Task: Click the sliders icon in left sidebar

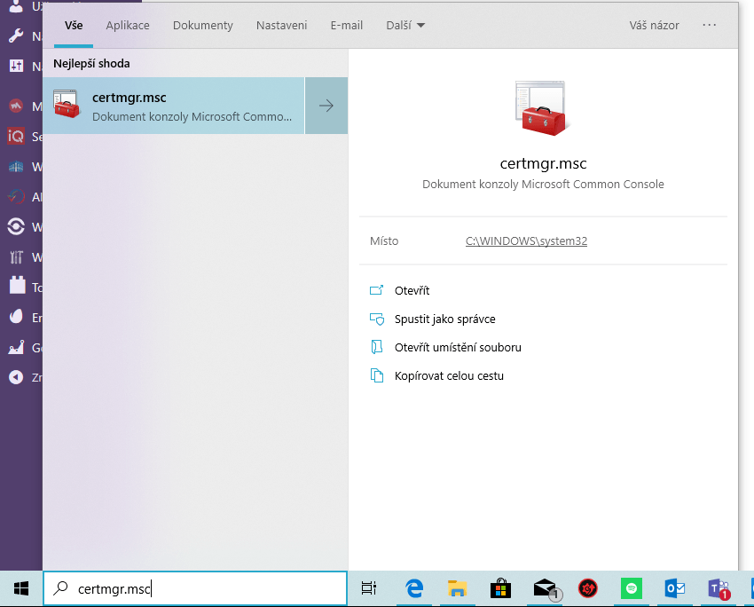Action: point(16,66)
